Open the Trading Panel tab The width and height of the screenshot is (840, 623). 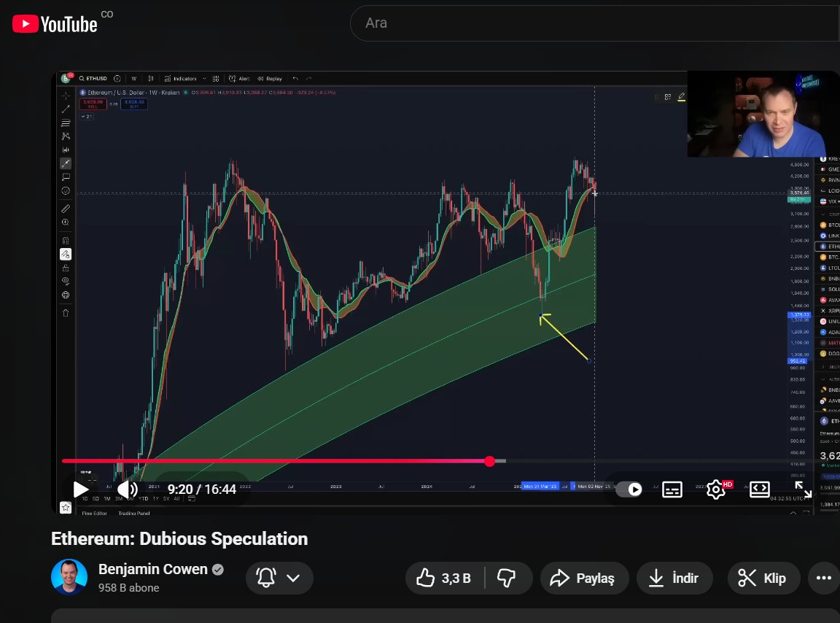[134, 513]
